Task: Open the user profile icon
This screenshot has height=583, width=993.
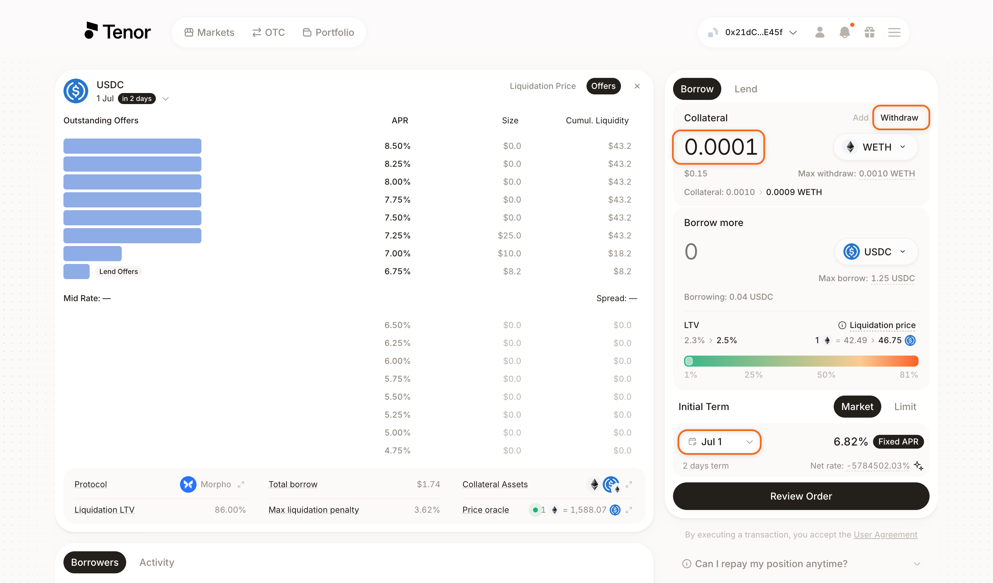Action: point(820,32)
